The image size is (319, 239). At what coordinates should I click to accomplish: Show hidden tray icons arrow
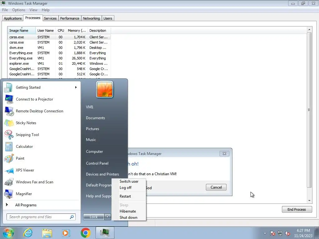[265, 233]
